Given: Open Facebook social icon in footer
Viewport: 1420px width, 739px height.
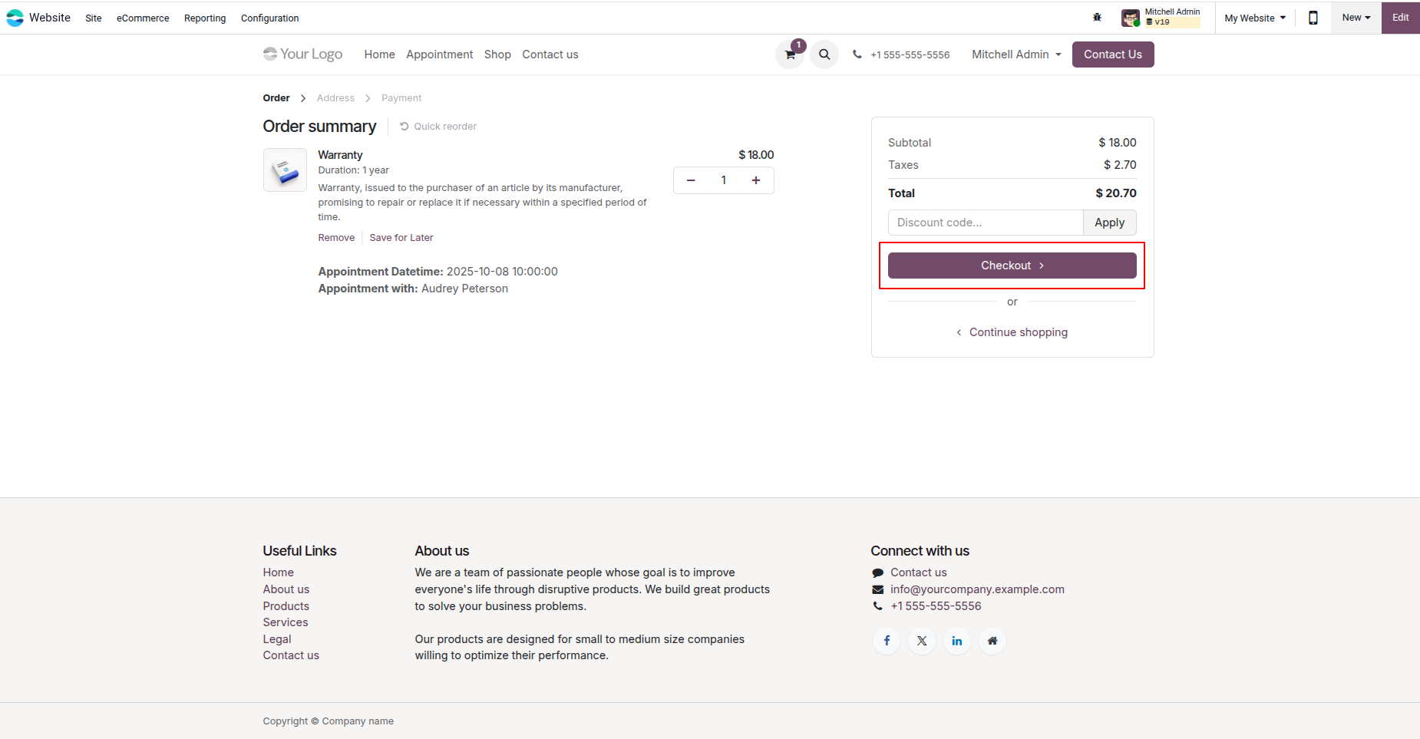Looking at the screenshot, I should click(887, 641).
